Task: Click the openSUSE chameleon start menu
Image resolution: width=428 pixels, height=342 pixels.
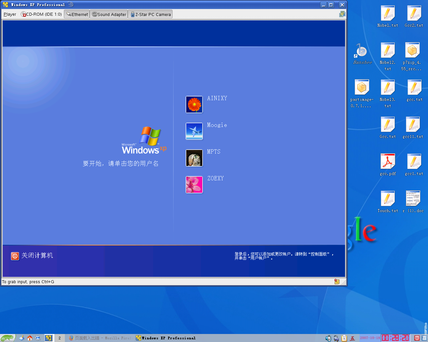Action: point(8,338)
